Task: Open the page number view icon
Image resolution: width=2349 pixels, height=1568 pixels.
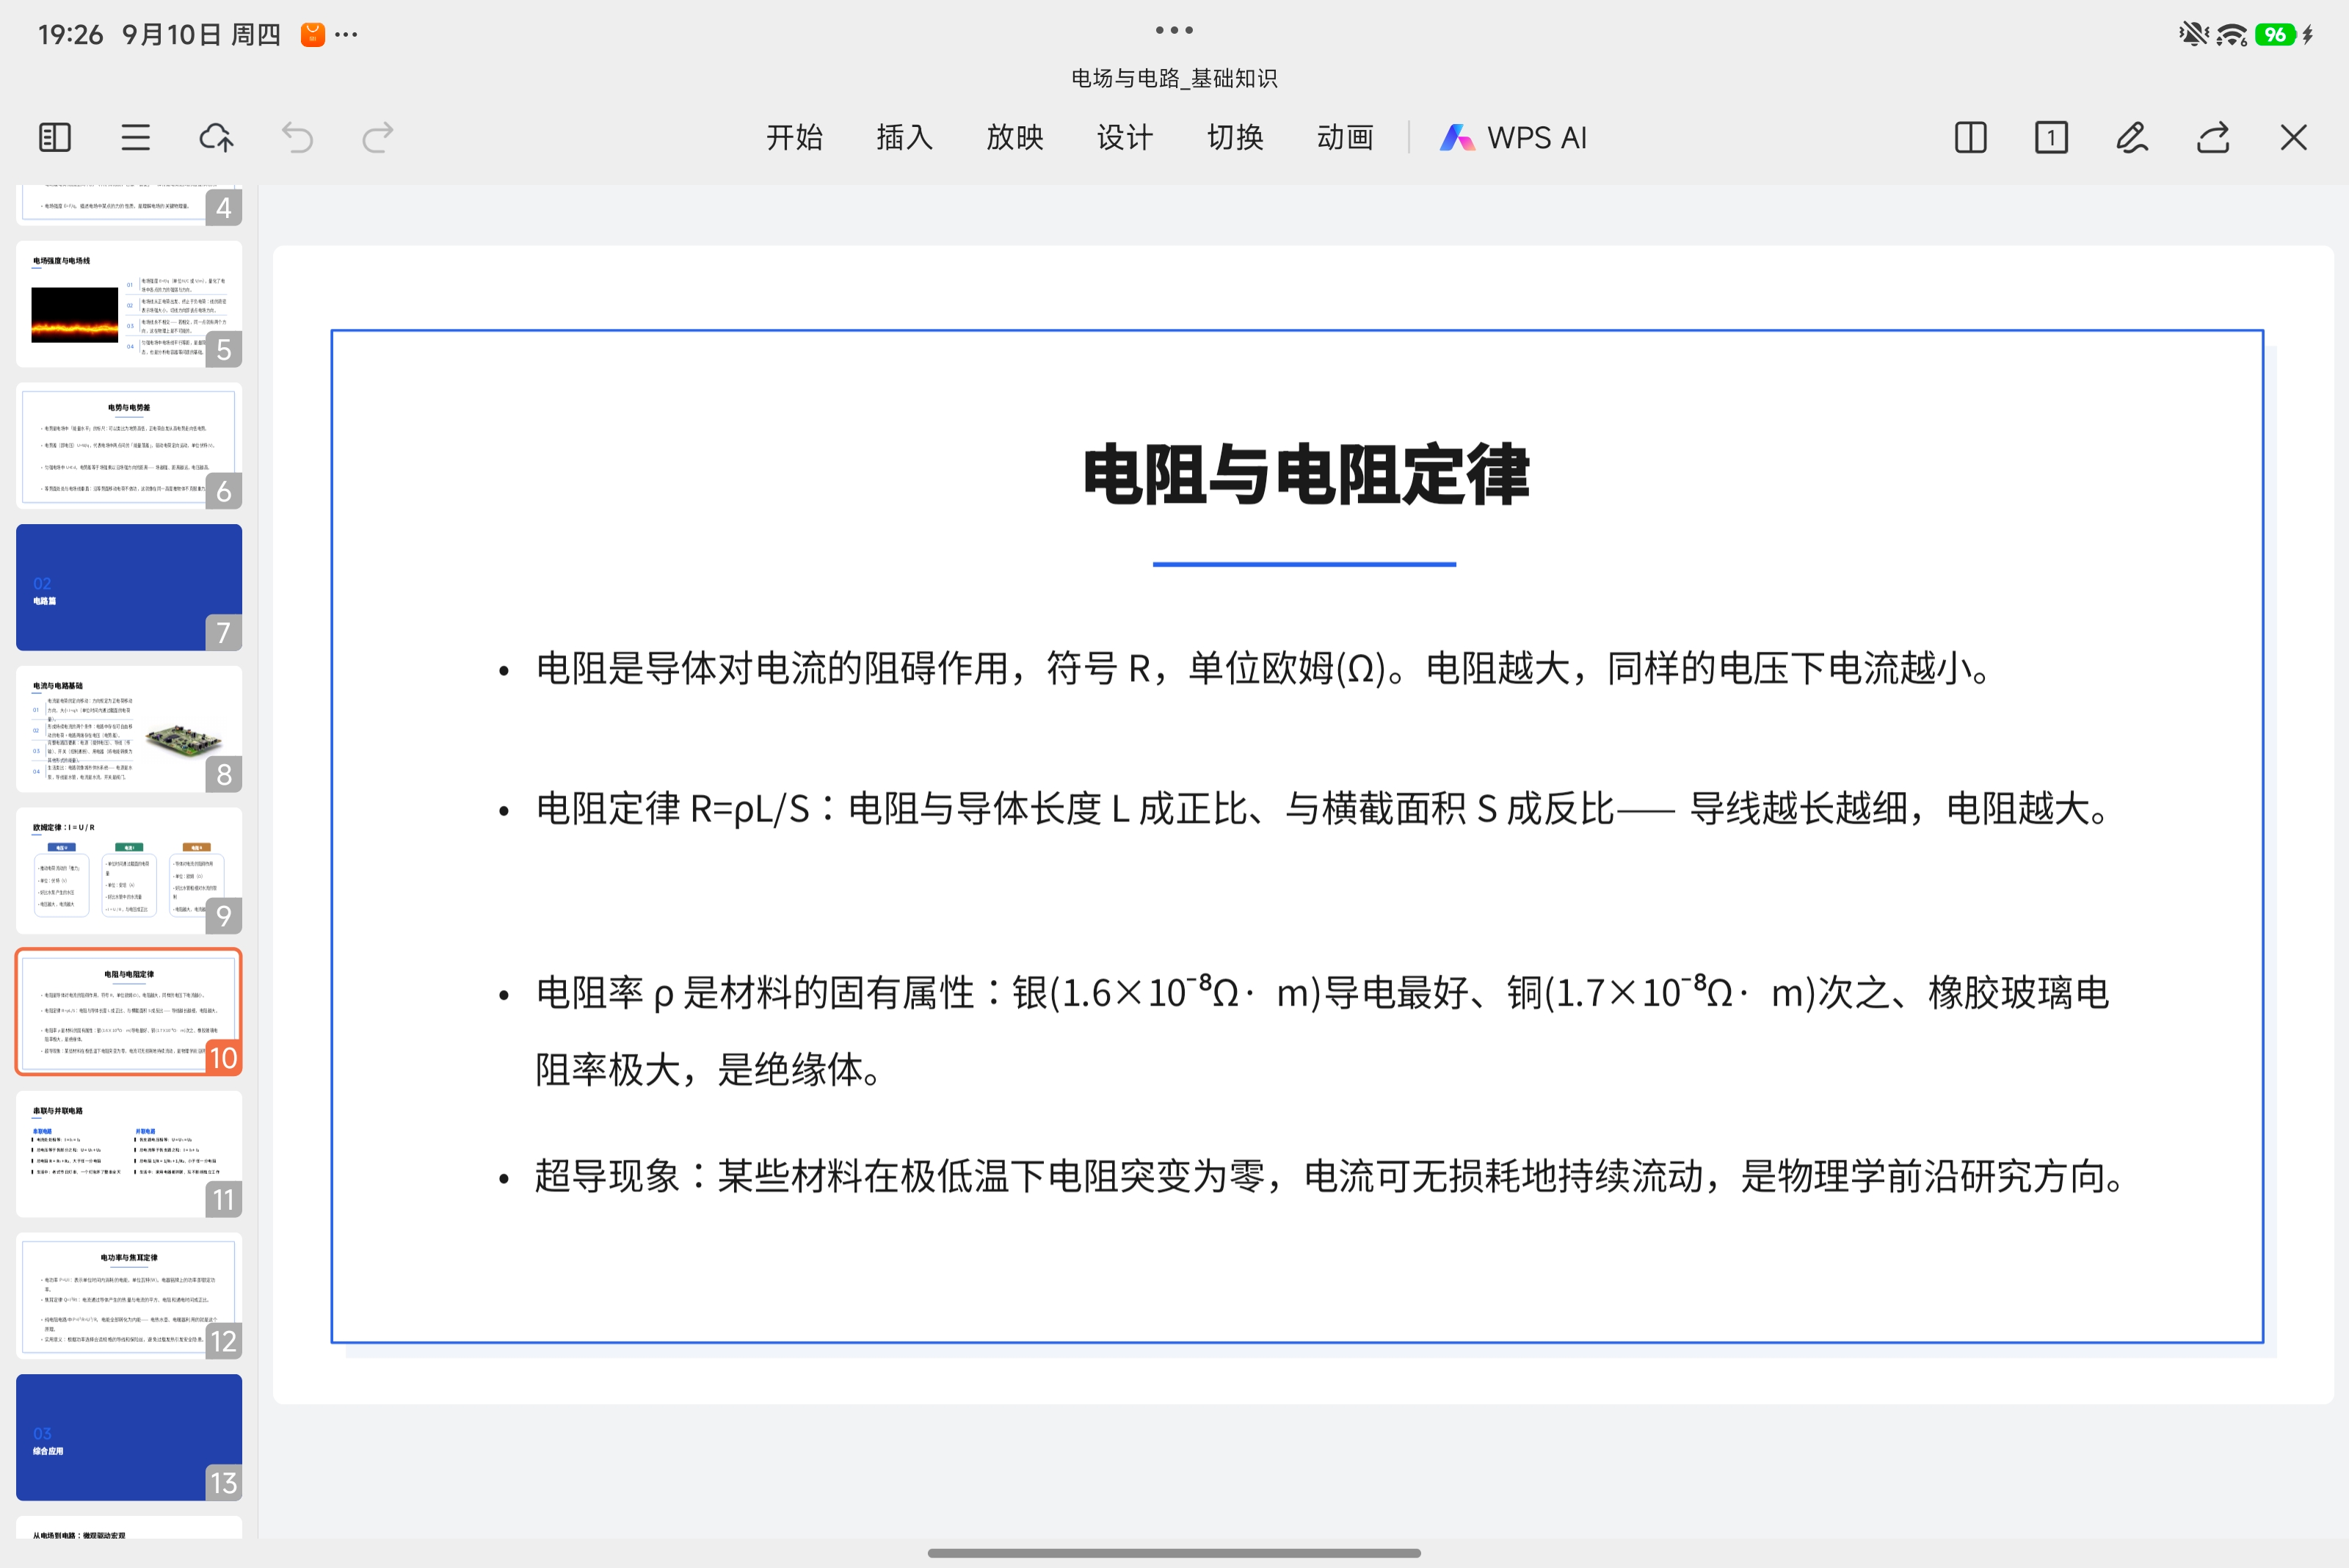Action: tap(2052, 137)
